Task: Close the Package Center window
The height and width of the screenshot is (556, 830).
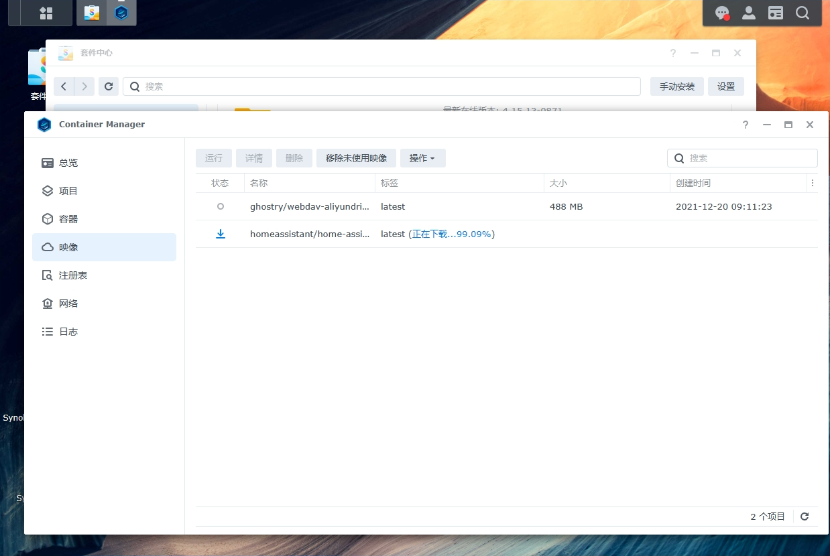Action: tap(737, 53)
